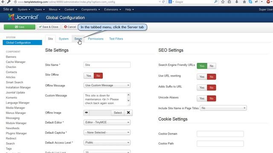The width and height of the screenshot is (273, 153).
Task: Open the Default Captcha dropdown
Action: coord(107,132)
